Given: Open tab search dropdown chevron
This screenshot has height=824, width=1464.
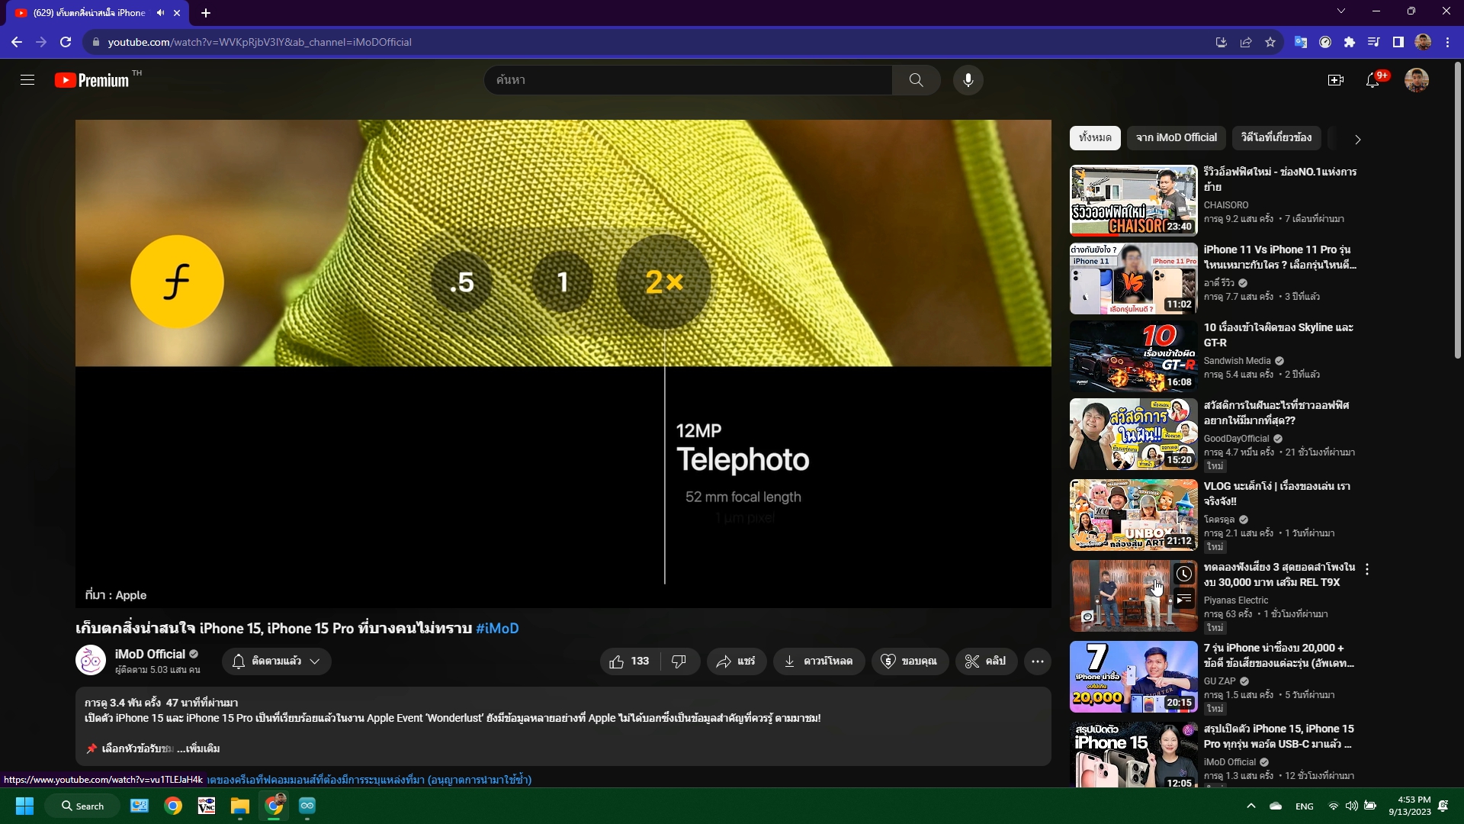Looking at the screenshot, I should tap(1341, 11).
